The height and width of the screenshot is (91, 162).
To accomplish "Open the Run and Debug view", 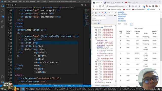I will tap(2, 21).
